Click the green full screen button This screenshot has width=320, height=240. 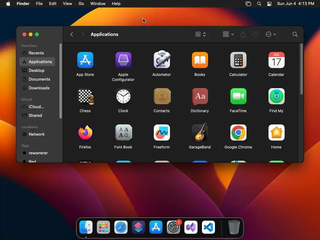click(x=37, y=34)
